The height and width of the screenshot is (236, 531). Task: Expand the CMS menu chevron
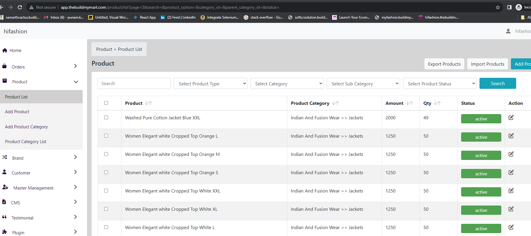[x=75, y=202]
